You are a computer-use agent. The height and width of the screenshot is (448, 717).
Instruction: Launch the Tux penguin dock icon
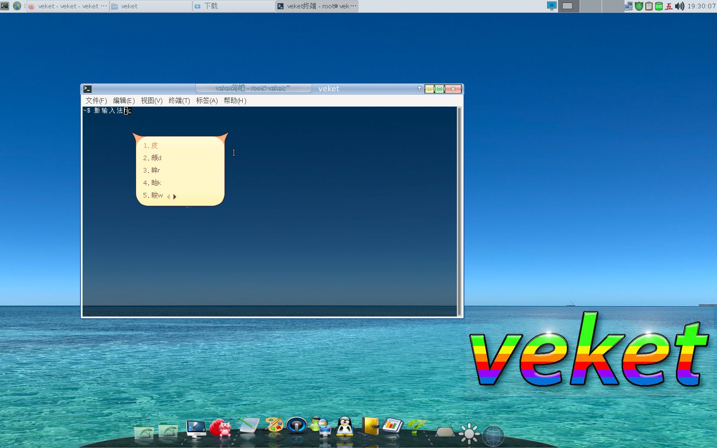click(x=345, y=426)
